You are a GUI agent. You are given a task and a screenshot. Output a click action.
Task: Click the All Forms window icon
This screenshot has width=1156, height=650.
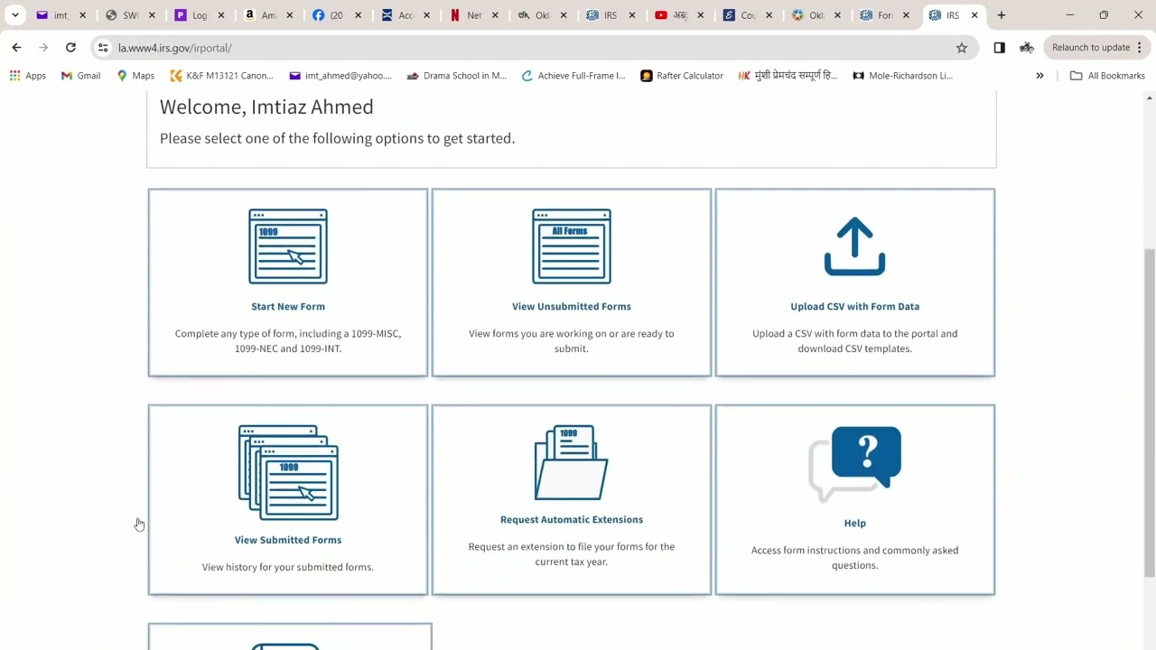pyautogui.click(x=572, y=246)
